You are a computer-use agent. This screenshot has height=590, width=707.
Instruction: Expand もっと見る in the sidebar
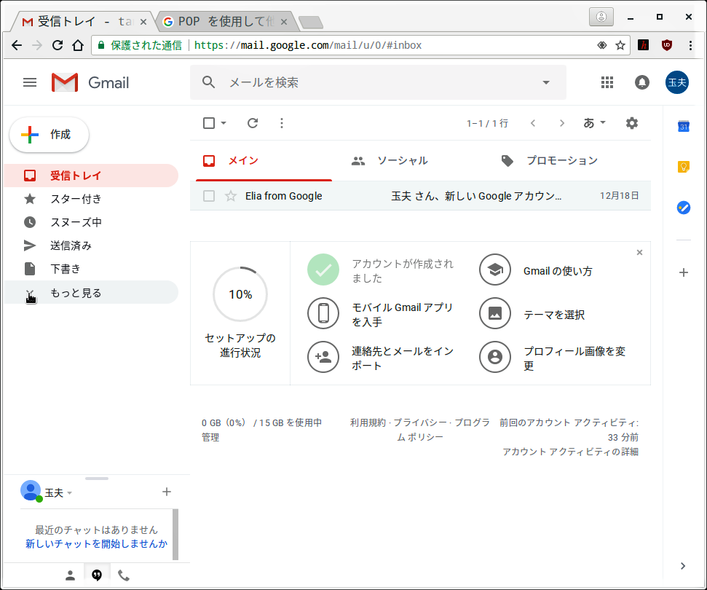[x=91, y=293]
